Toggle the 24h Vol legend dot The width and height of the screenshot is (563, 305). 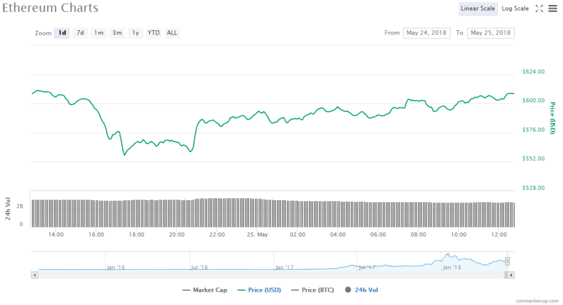coord(348,290)
